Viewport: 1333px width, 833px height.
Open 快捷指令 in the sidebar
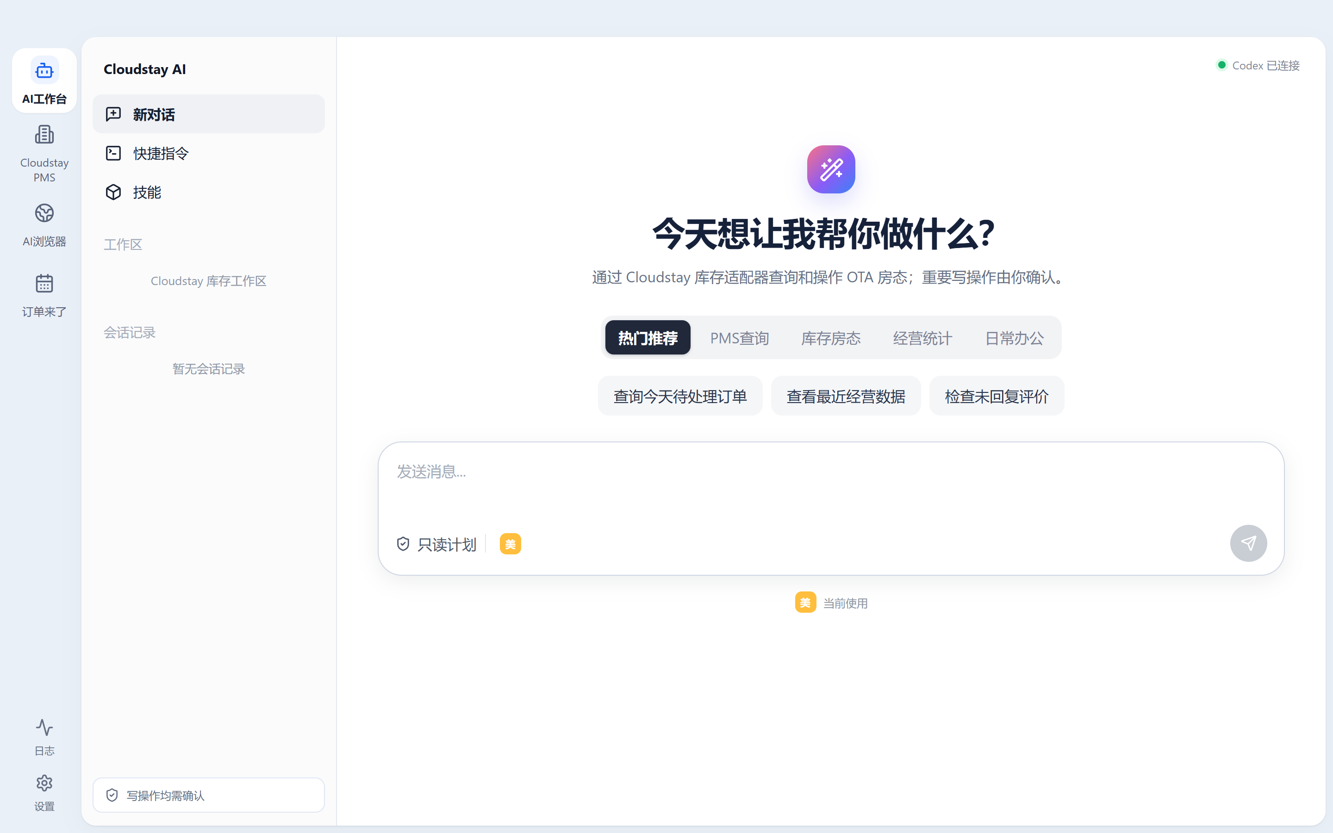pos(209,153)
